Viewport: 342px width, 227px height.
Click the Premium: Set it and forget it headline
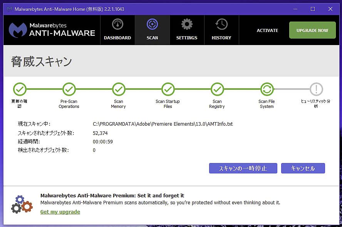click(112, 195)
